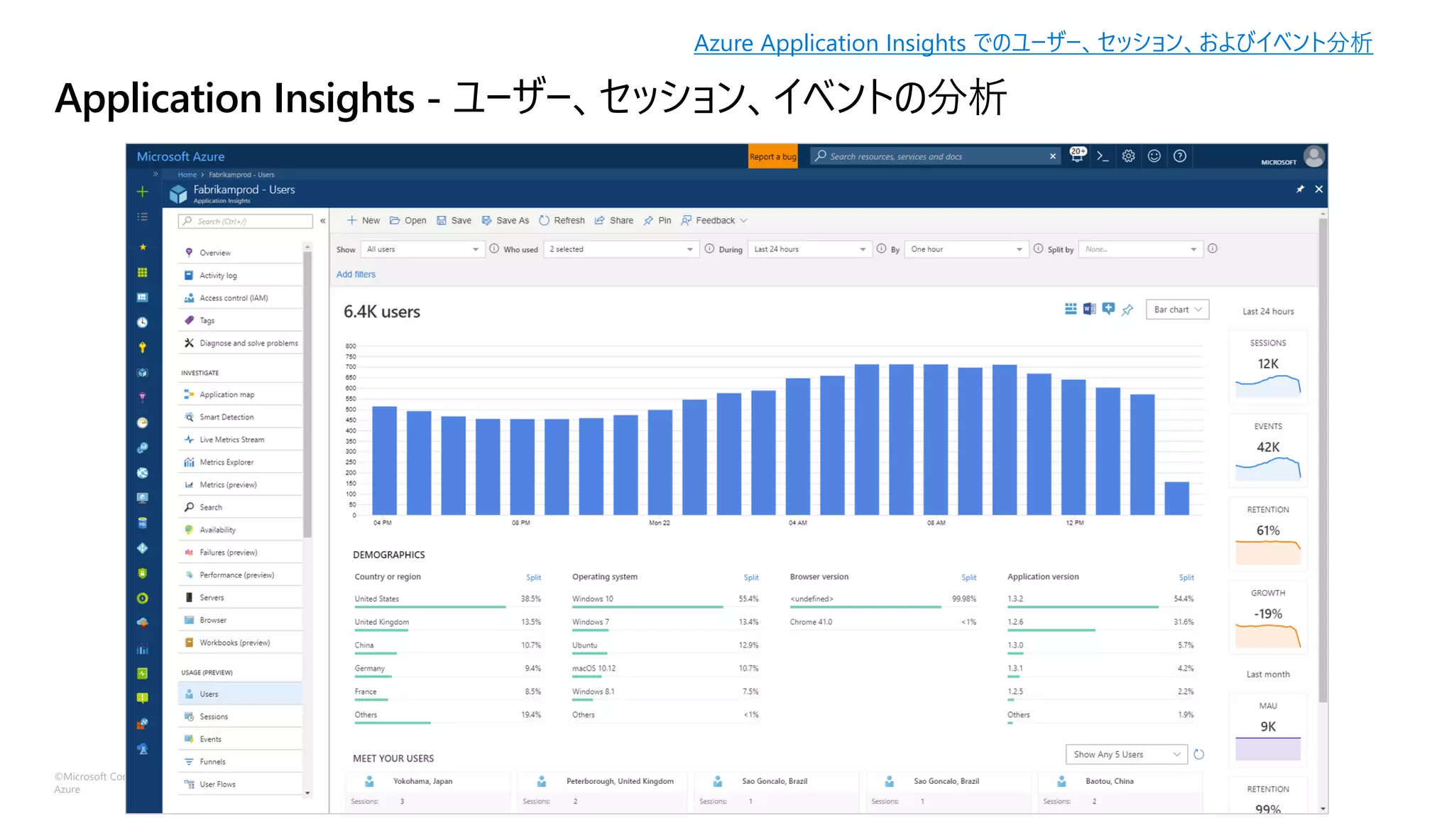Select the Availability menu entry

(x=240, y=530)
